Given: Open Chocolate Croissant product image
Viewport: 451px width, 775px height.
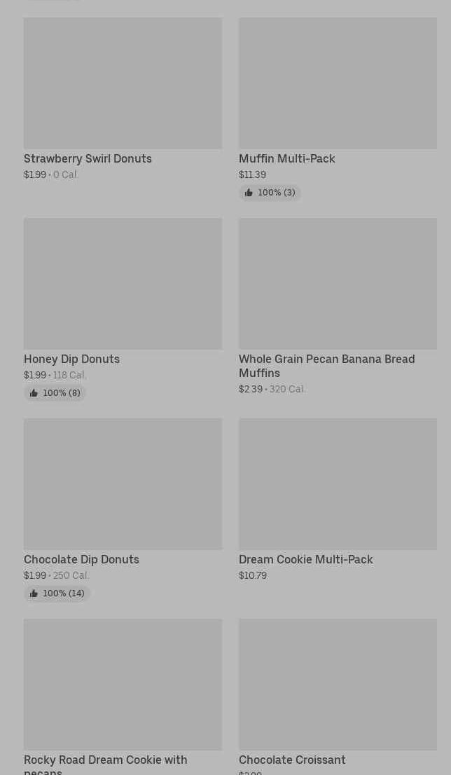Looking at the screenshot, I should click(338, 684).
